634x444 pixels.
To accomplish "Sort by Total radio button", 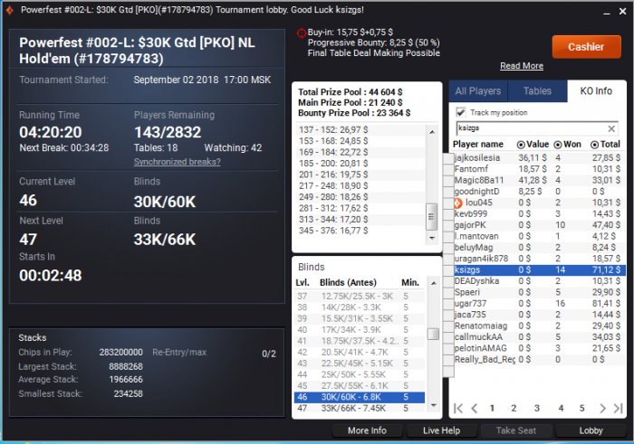I will pos(594,145).
